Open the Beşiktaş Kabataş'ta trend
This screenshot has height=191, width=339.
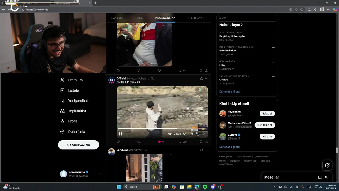232,36
